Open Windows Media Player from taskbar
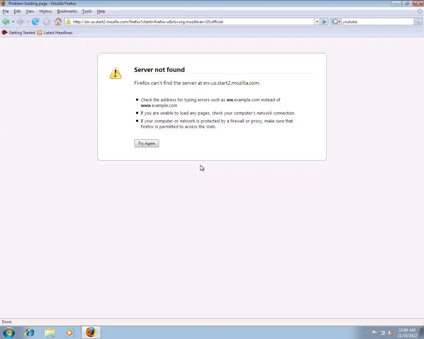 70,332
